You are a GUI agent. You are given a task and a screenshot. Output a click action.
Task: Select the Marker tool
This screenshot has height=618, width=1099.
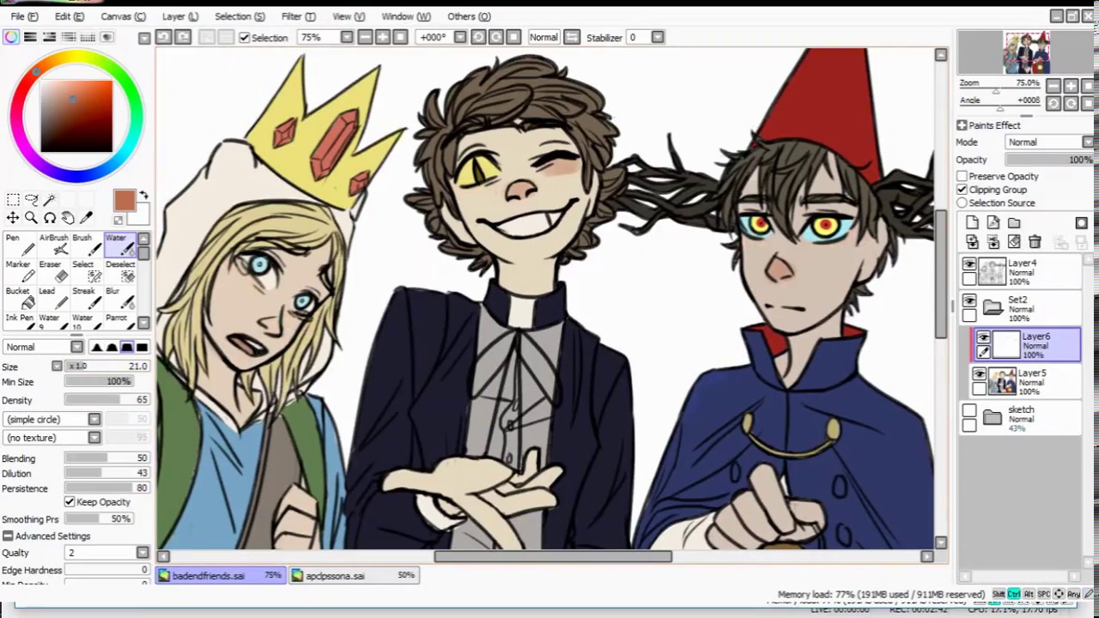coord(20,271)
